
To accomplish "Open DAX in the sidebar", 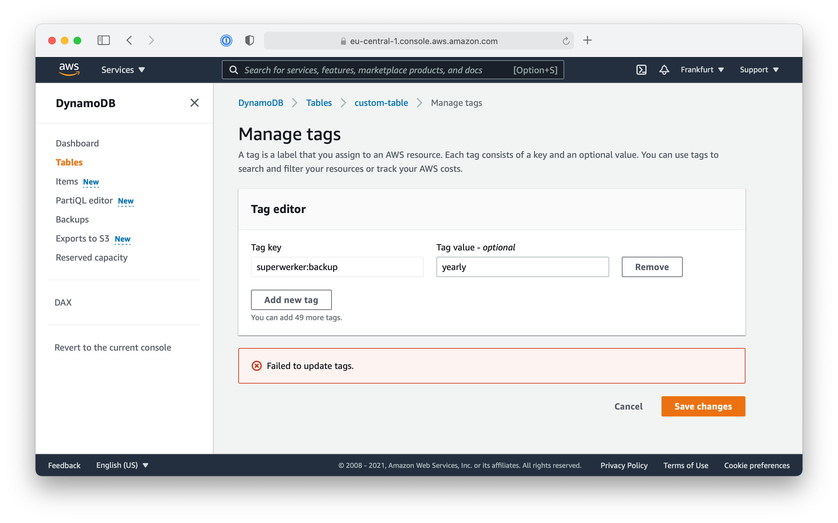I will 63,302.
